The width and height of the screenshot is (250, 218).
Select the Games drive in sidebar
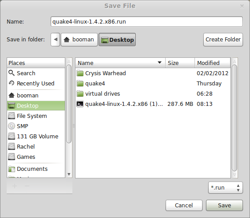coord(36,157)
